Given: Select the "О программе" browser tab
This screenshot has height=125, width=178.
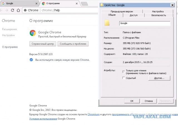Looking at the screenshot, I should point(60,3).
